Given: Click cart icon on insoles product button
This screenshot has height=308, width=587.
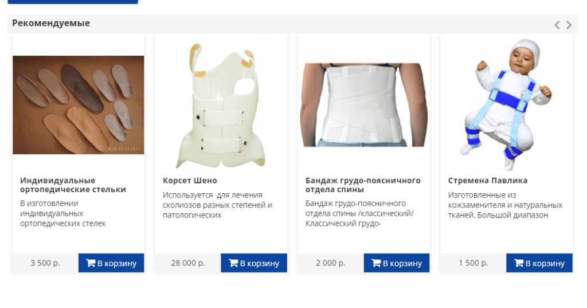Looking at the screenshot, I should (x=91, y=263).
